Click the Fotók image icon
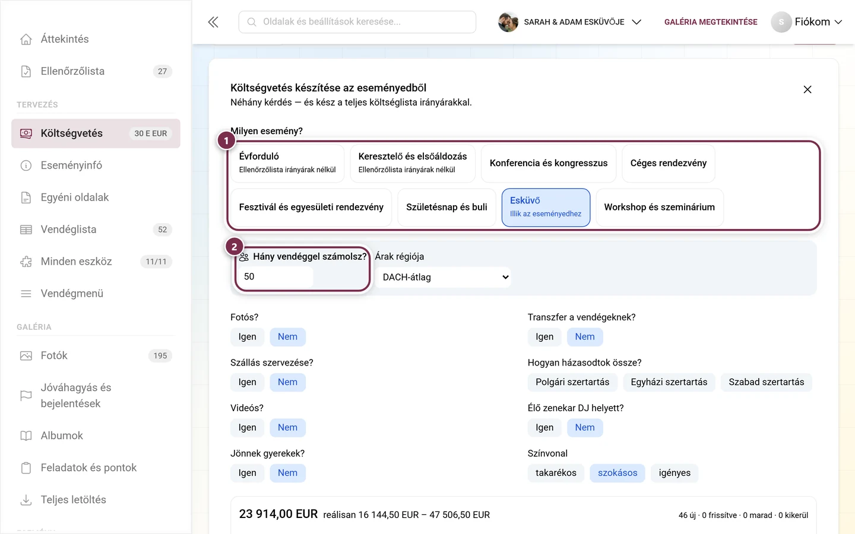The width and height of the screenshot is (855, 534). (26, 356)
